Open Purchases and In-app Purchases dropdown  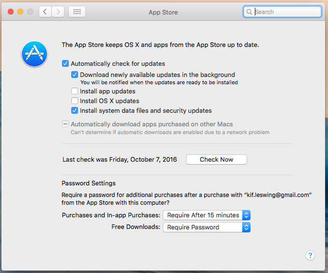tap(206, 215)
